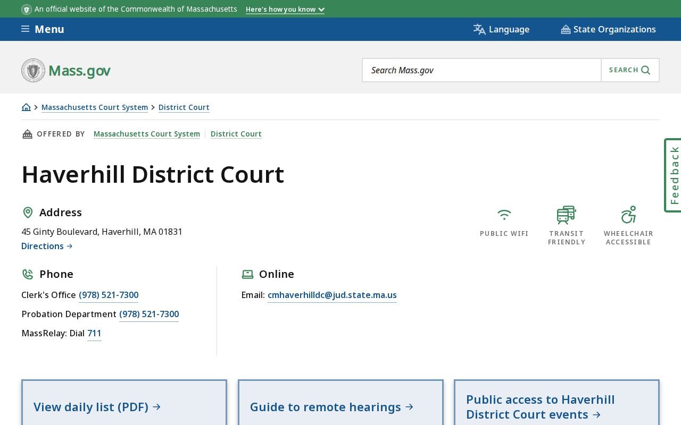Screen dimensions: 681x425
Task: Open State Organizations menu
Action: [608, 29]
